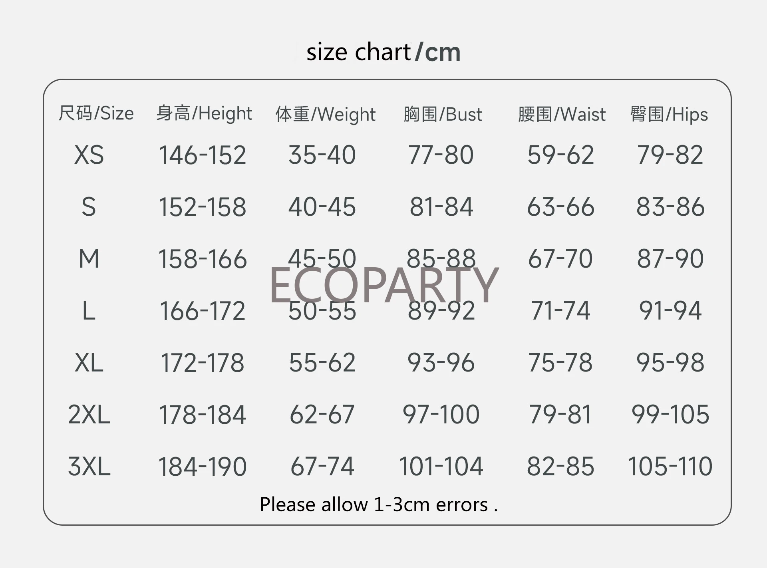
Task: Click the Height column header
Action: coord(204,113)
